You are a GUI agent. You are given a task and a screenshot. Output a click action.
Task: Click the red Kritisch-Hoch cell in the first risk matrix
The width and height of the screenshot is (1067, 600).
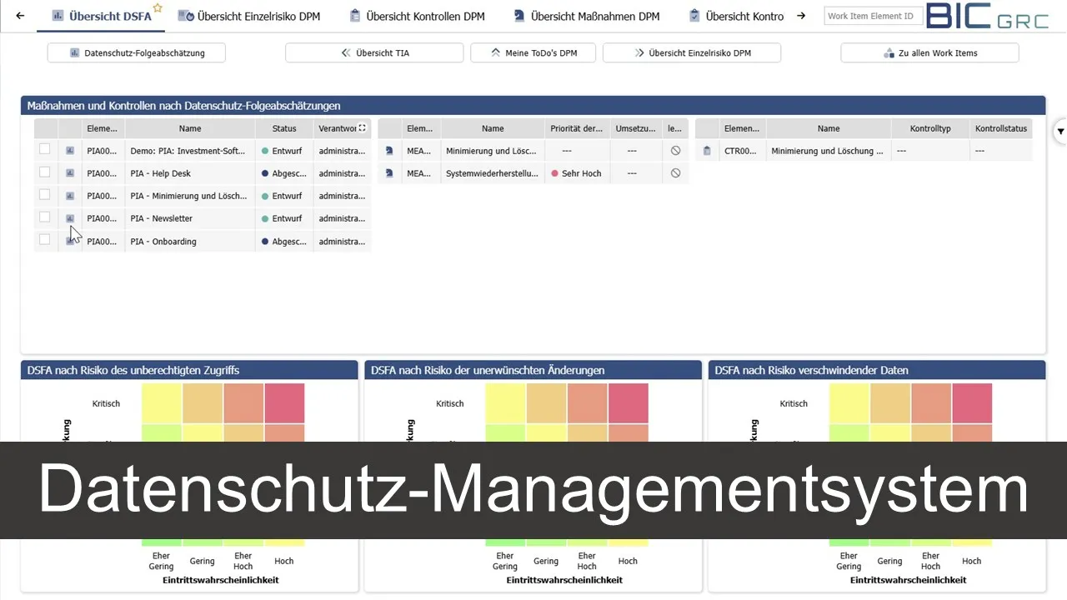283,403
